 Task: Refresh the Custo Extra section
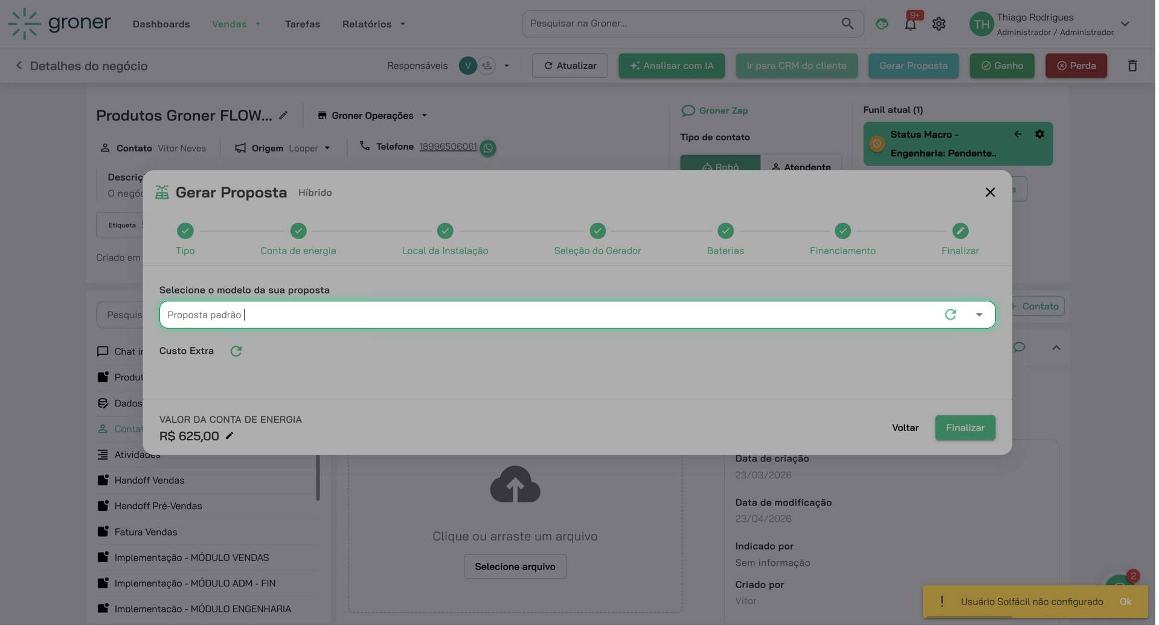point(236,351)
